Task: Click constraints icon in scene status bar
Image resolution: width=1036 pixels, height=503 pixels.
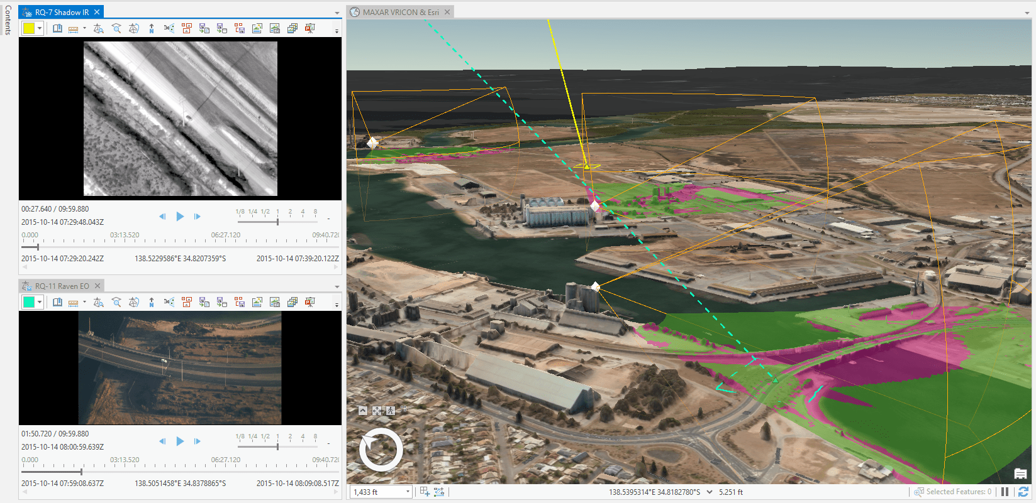Action: (439, 492)
